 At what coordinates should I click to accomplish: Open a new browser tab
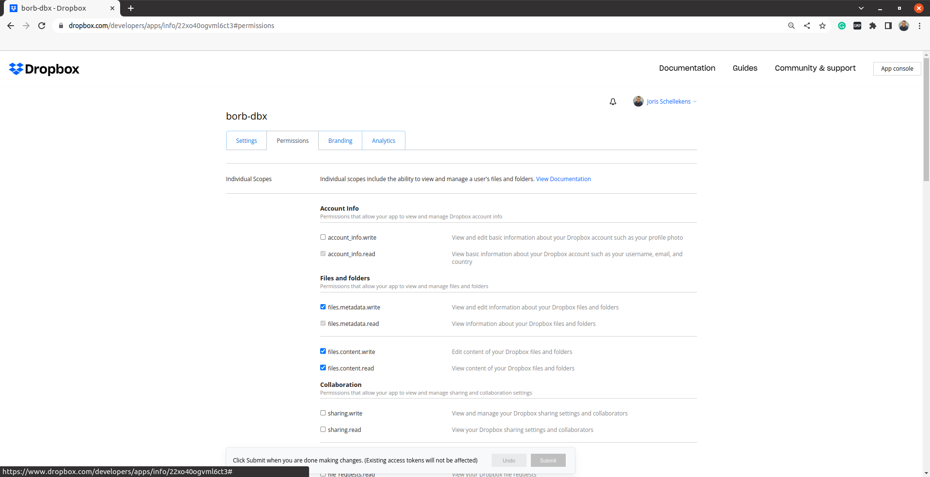(131, 8)
